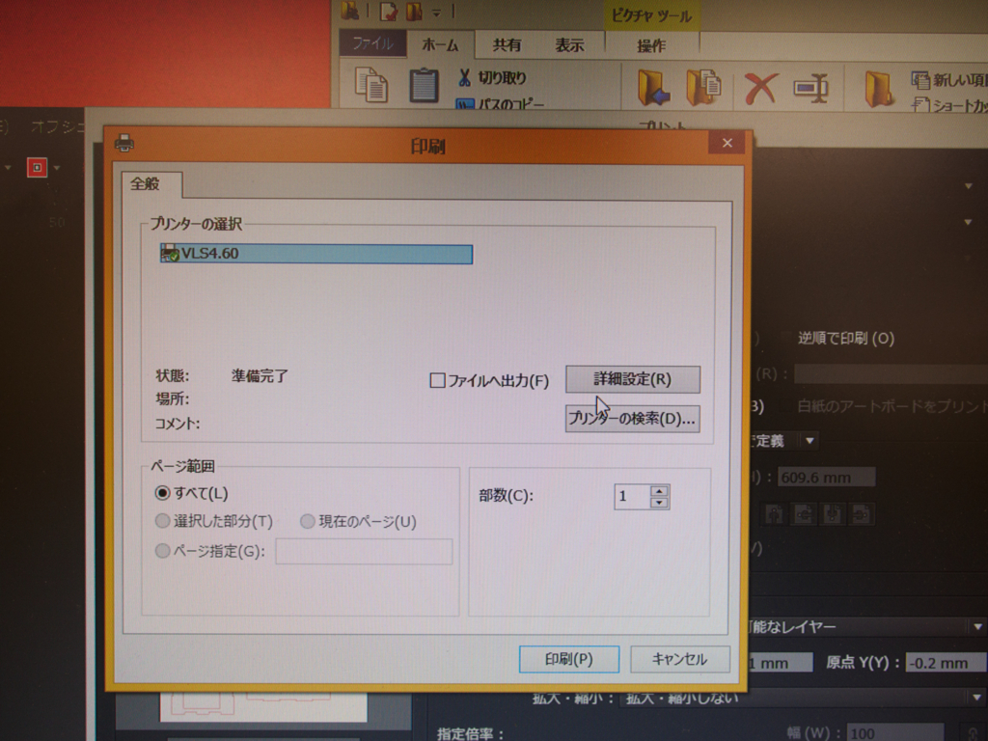The width and height of the screenshot is (988, 741).
Task: Click the red Delete X icon
Action: pos(760,88)
